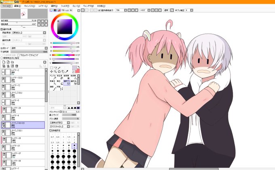The image size is (275, 170).
Task: Show hidden layer レイヤー2
Action: [3, 71]
